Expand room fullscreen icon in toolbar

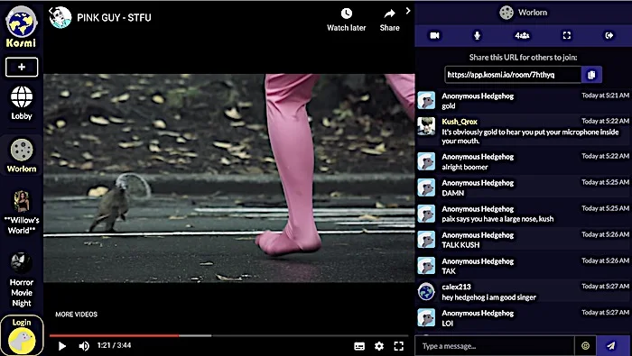pos(567,36)
